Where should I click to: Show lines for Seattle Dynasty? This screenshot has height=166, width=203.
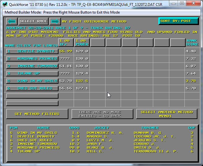[32, 51]
